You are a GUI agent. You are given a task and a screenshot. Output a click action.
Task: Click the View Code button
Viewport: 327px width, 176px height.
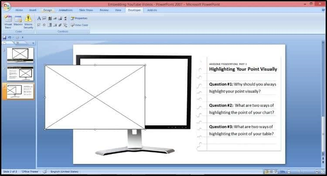coord(79,25)
